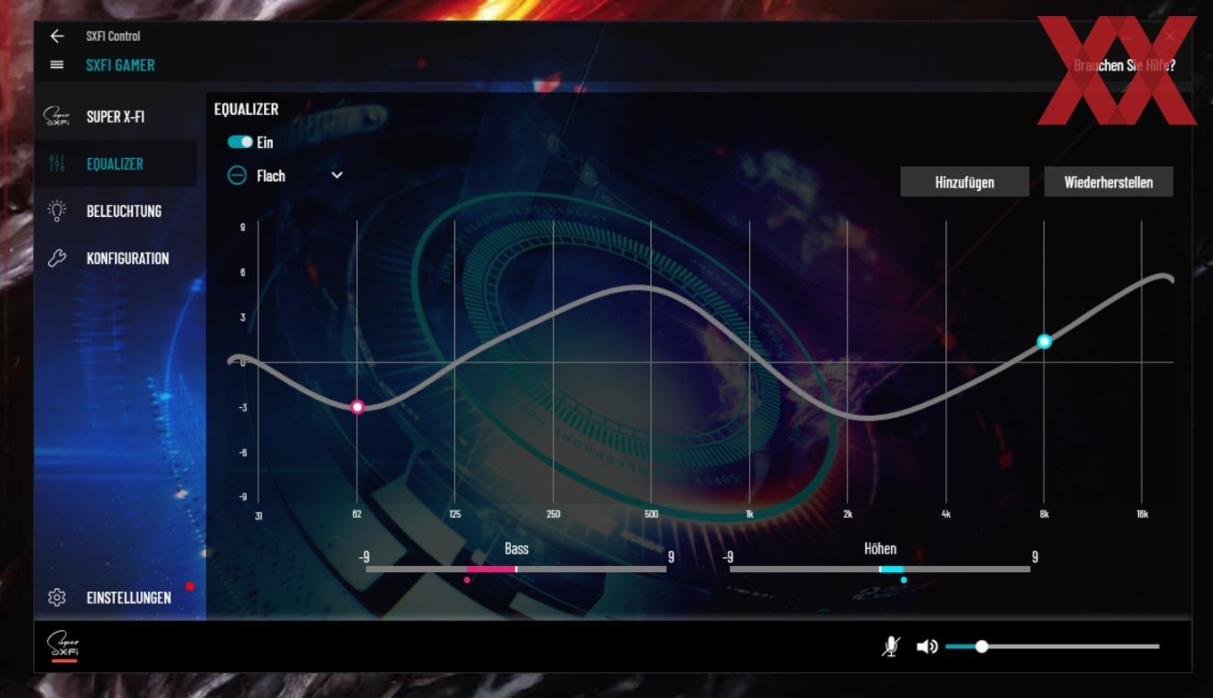
Task: Turn off the equalizer Ein switch
Action: [240, 142]
